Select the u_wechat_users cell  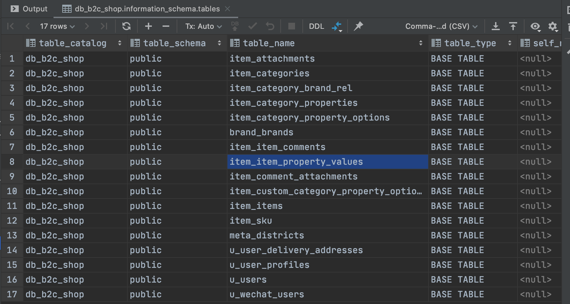tap(328, 294)
